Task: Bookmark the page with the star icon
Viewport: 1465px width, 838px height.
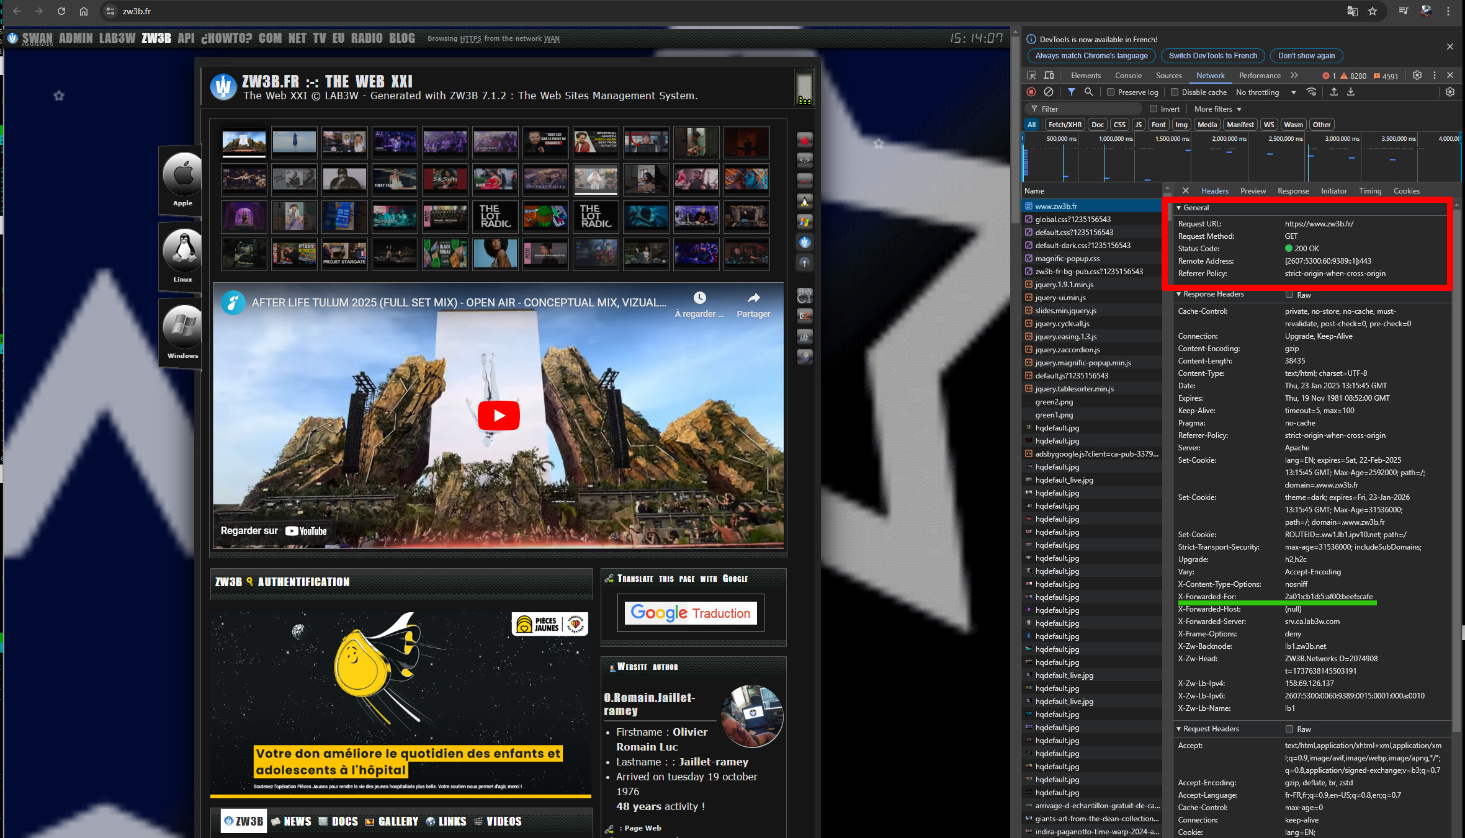Action: (1373, 11)
